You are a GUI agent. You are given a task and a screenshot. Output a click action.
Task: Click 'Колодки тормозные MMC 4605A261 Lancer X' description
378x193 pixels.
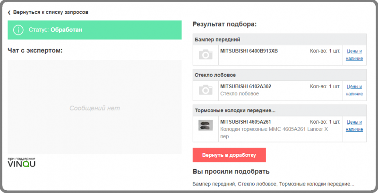click(x=274, y=133)
